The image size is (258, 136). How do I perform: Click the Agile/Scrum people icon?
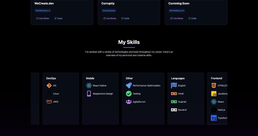tap(129, 102)
